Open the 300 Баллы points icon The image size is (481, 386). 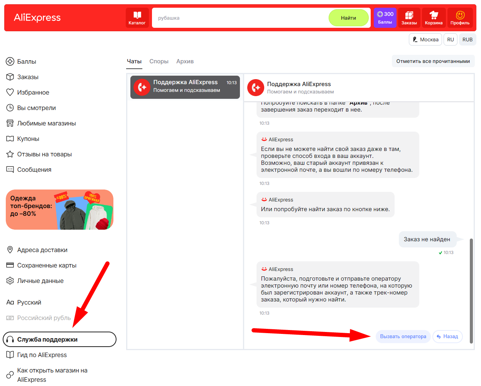(x=385, y=18)
